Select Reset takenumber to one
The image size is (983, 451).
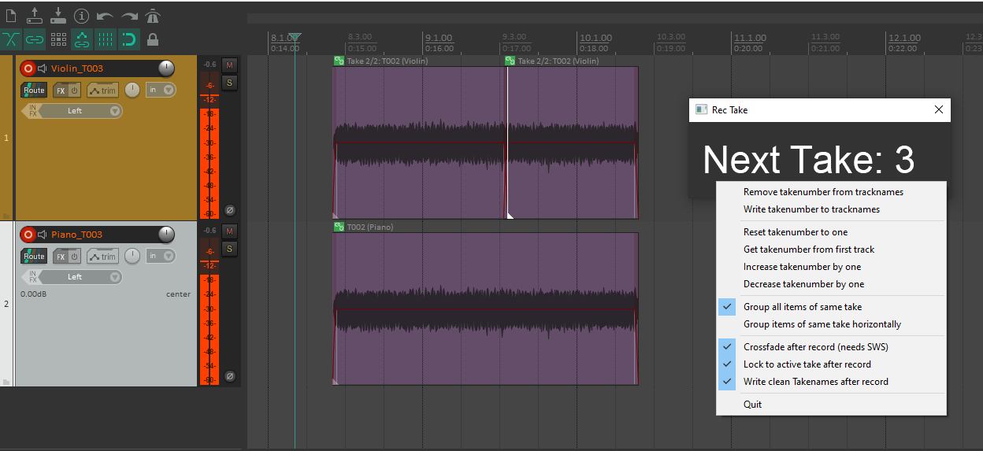tap(796, 232)
